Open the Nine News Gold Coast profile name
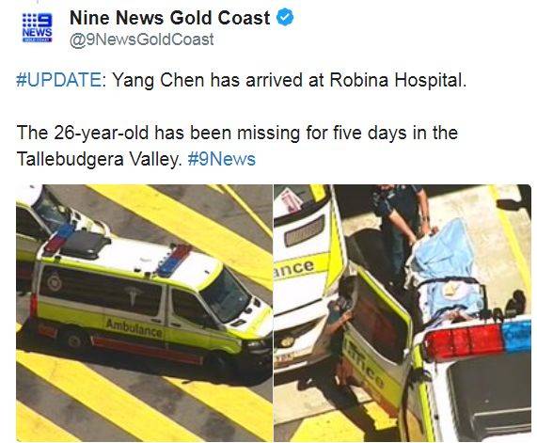 170,18
